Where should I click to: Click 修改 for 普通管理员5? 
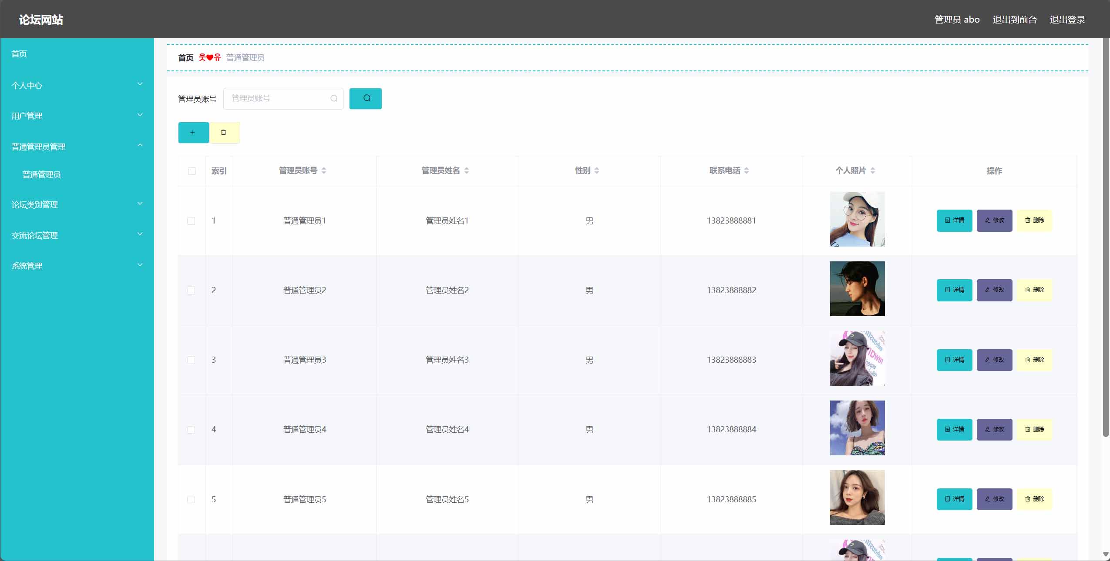click(994, 499)
